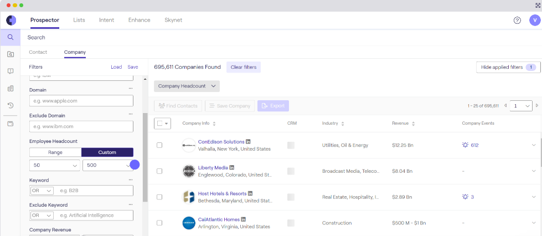Open the Skynet tab
Viewport: 542px width, 236px height.
tap(173, 20)
